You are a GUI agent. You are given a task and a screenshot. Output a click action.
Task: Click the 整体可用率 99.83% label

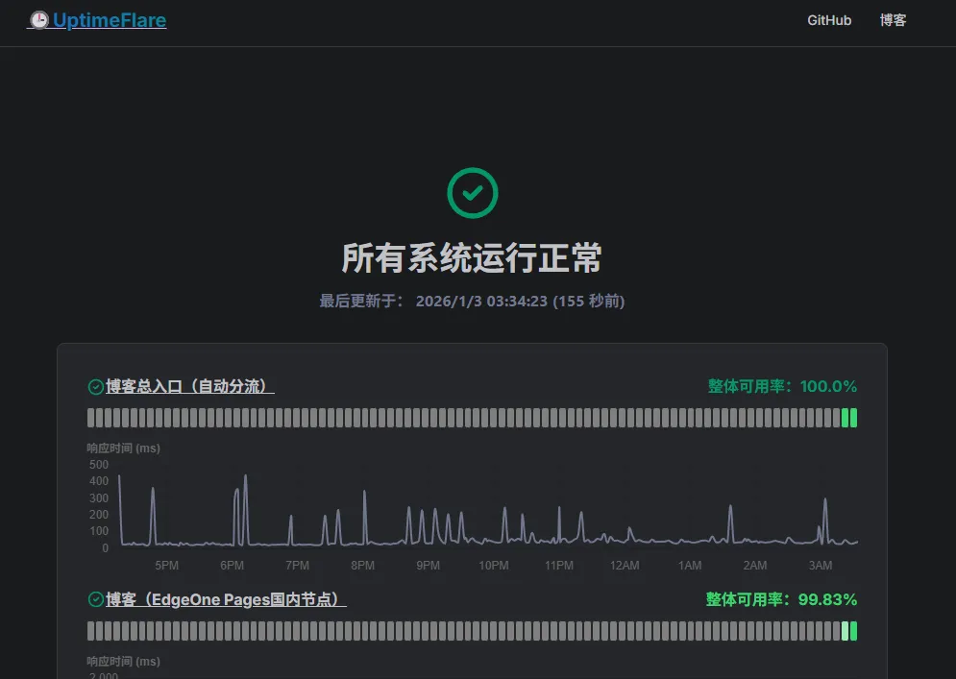(x=781, y=600)
